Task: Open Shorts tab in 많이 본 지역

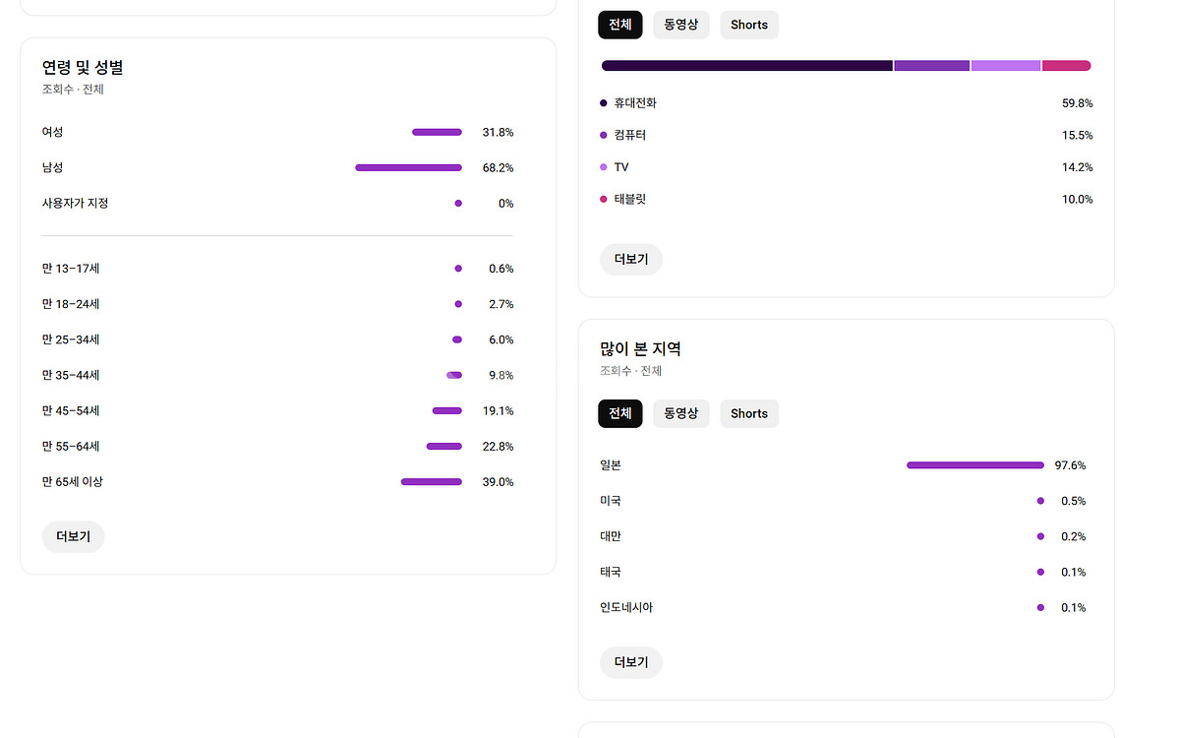Action: (748, 413)
